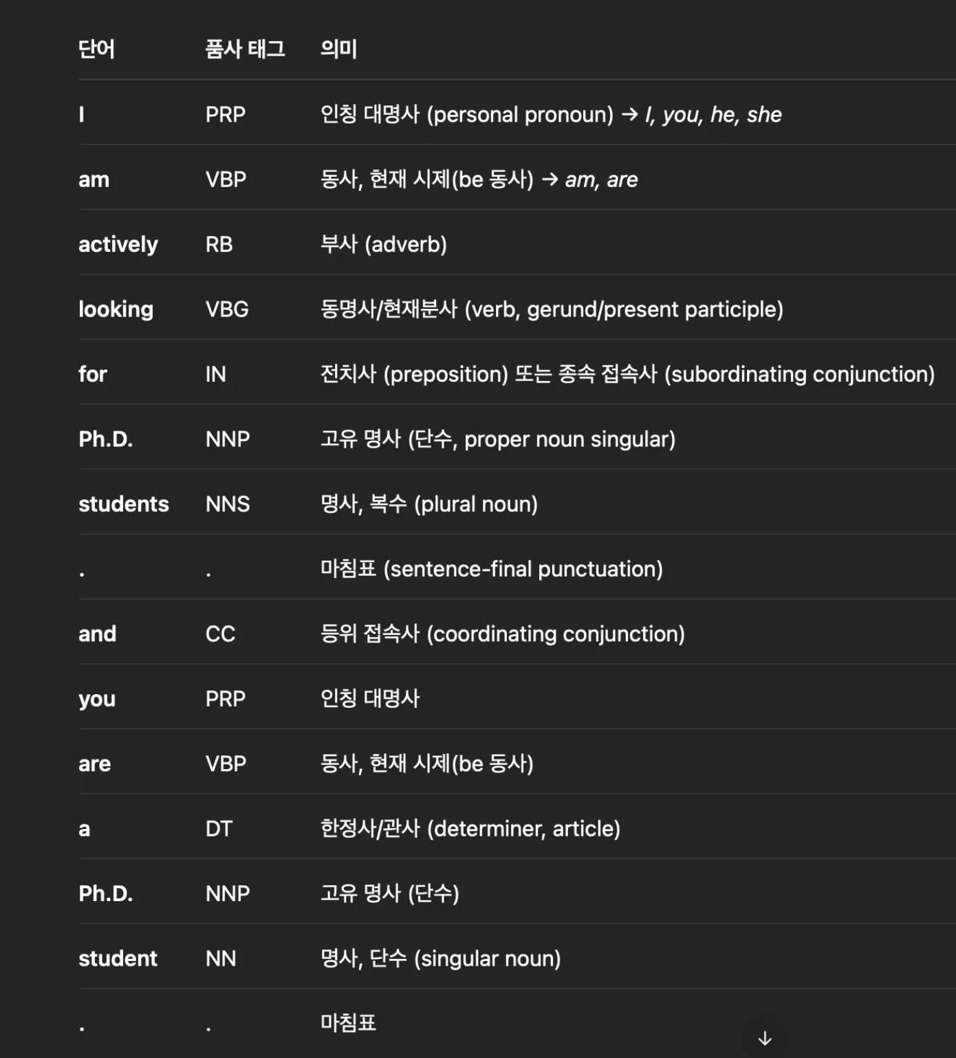The width and height of the screenshot is (956, 1058).
Task: Click the 단어 column header
Action: click(96, 49)
